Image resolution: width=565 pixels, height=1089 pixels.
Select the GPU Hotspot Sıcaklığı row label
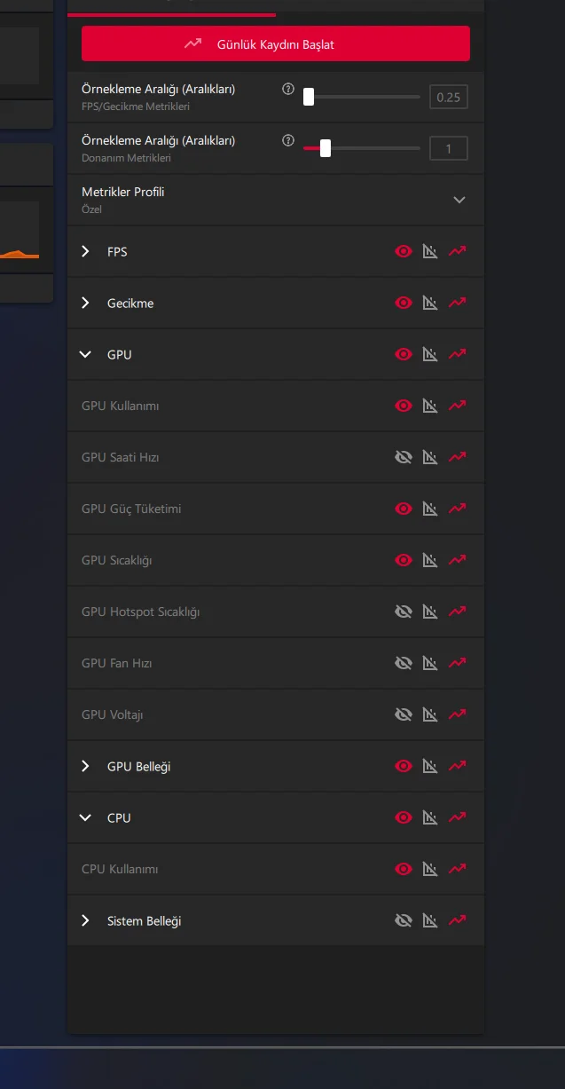pos(140,612)
